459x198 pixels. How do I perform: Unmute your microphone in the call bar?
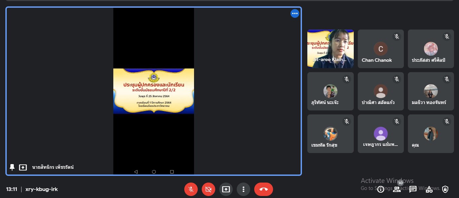point(191,190)
